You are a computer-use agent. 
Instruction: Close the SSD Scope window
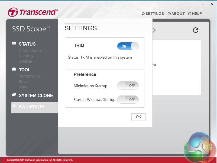pos(212,4)
